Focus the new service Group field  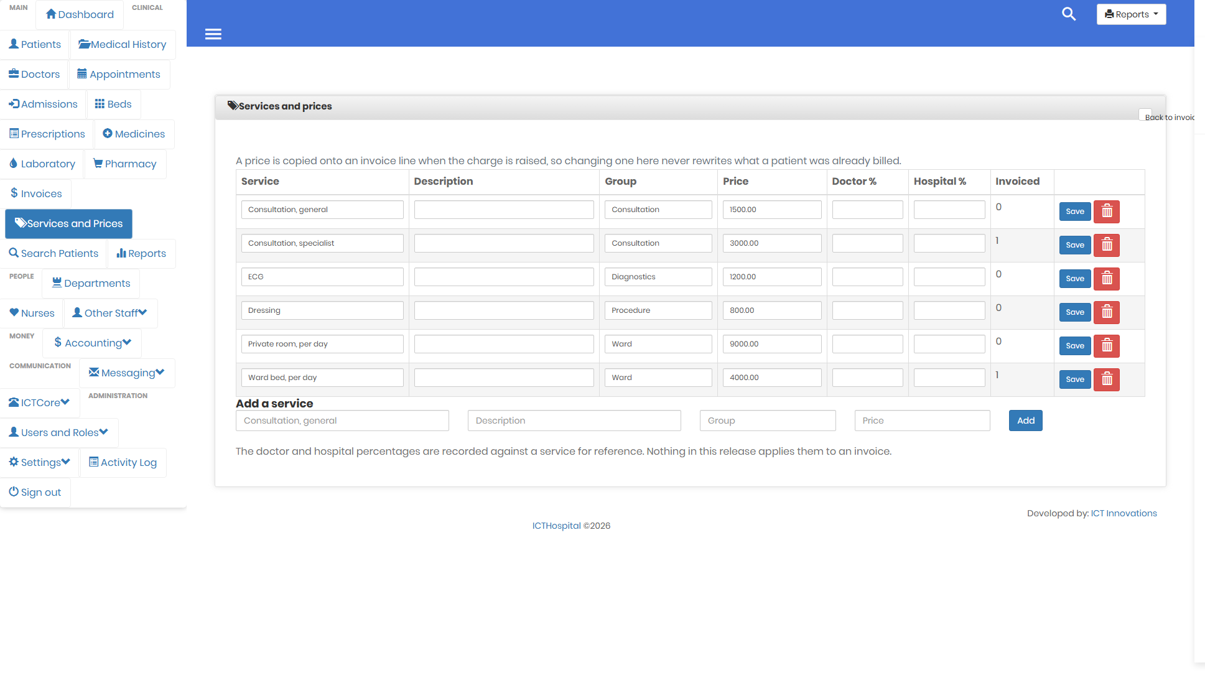tap(768, 421)
